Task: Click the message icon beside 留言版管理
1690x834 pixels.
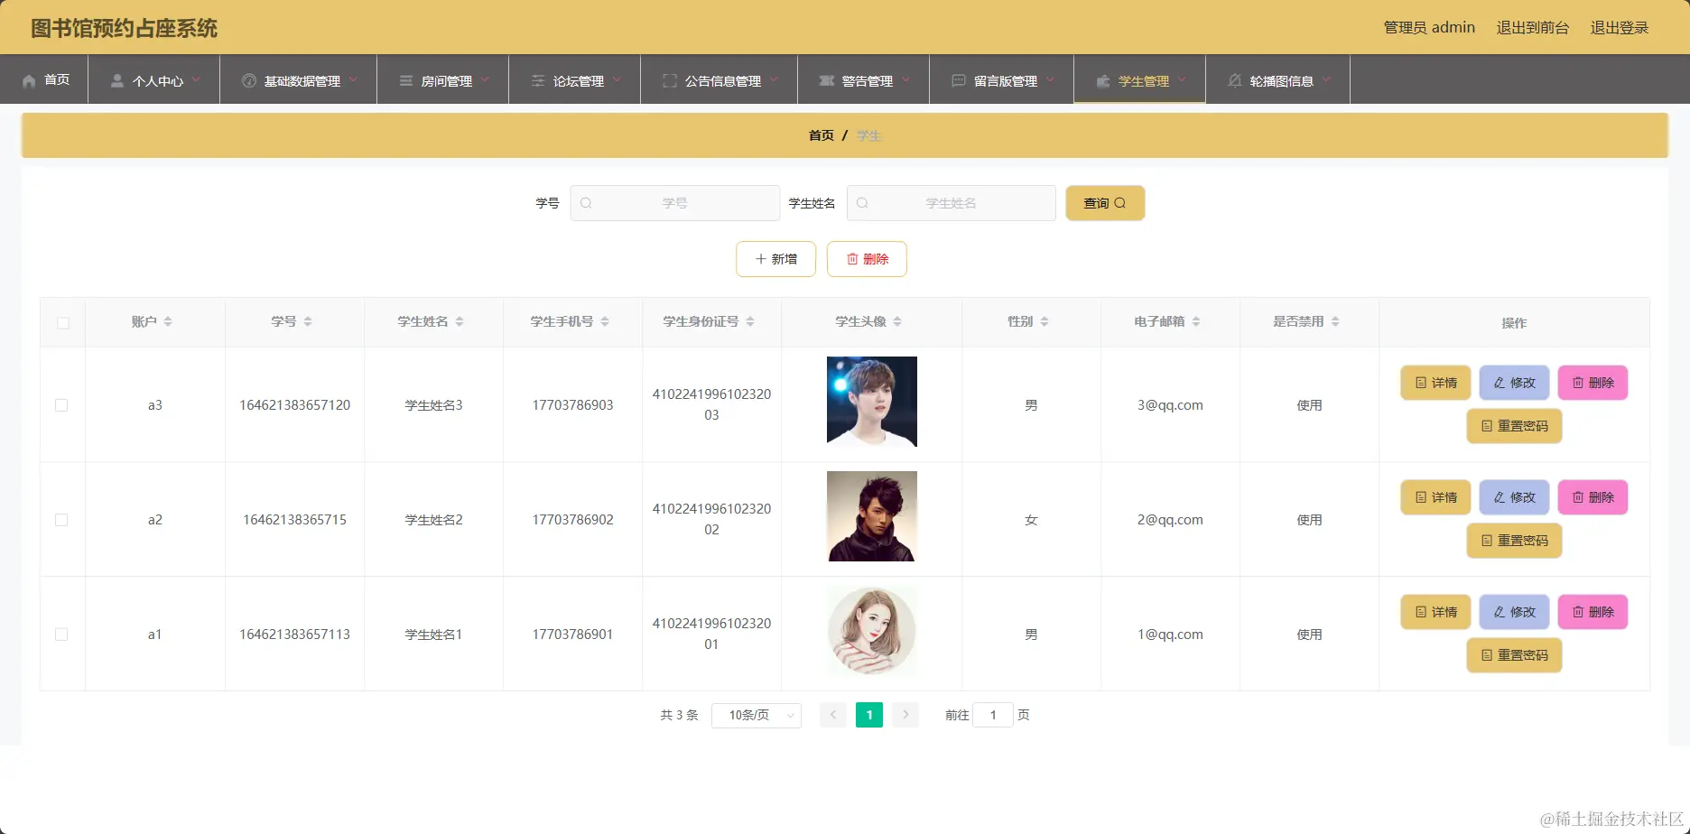Action: (959, 80)
